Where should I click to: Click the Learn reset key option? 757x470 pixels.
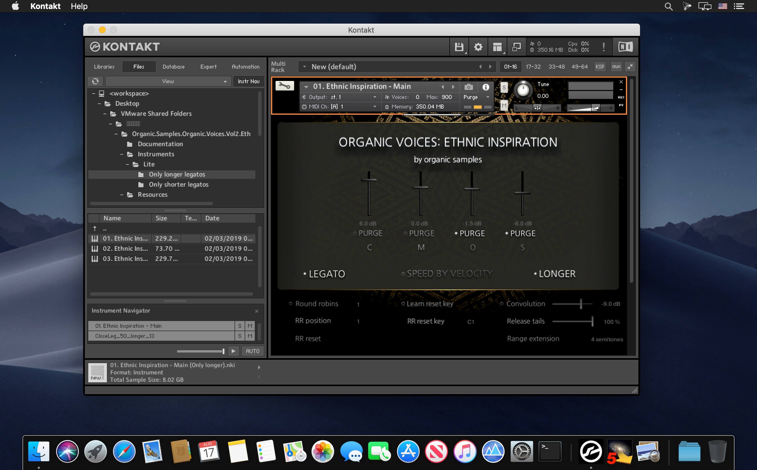tap(427, 304)
